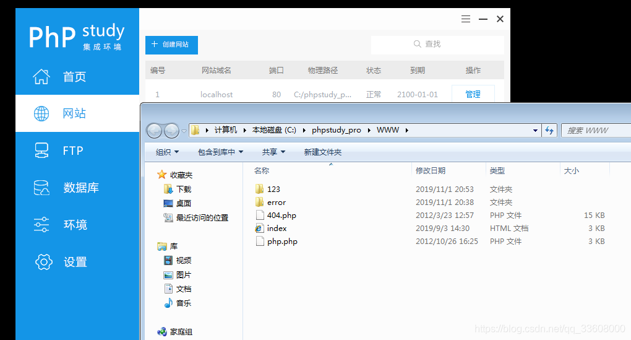Click the 2100-01-01 expiry date cell
Image resolution: width=631 pixels, height=340 pixels.
pos(418,94)
